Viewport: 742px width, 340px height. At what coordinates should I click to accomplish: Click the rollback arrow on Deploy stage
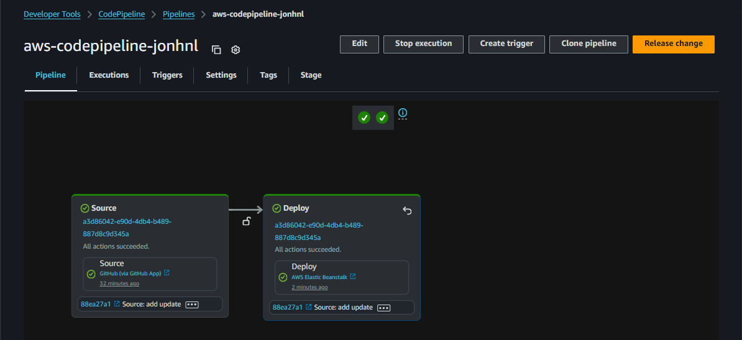(x=407, y=210)
